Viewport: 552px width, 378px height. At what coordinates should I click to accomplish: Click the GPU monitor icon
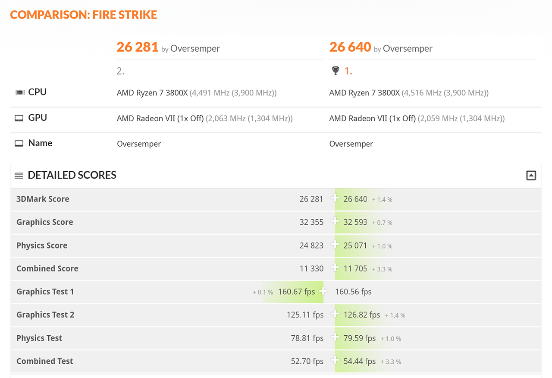pyautogui.click(x=19, y=118)
